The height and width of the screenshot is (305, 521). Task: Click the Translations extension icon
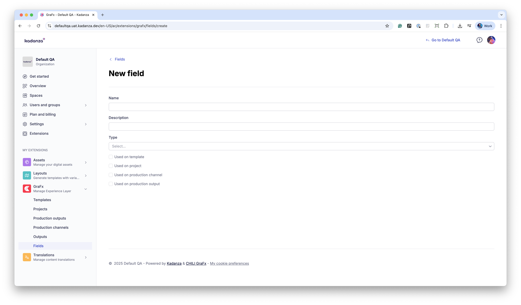[x=27, y=257]
